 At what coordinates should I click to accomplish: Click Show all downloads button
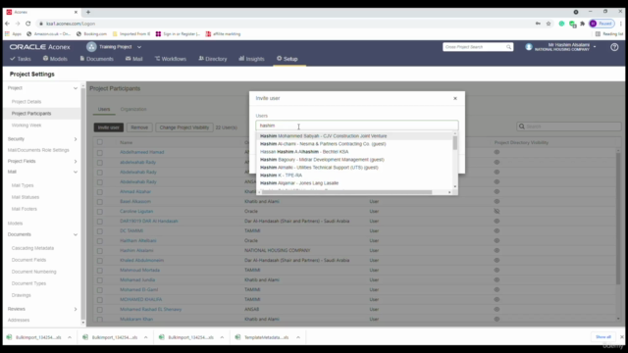603,337
